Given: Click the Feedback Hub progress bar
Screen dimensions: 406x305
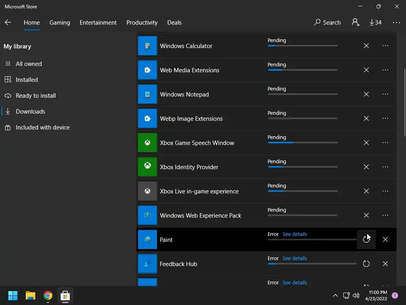Looking at the screenshot, I should click(x=312, y=264).
